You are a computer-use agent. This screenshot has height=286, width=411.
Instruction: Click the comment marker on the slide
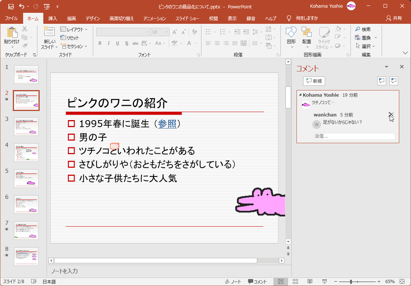pyautogui.click(x=114, y=146)
